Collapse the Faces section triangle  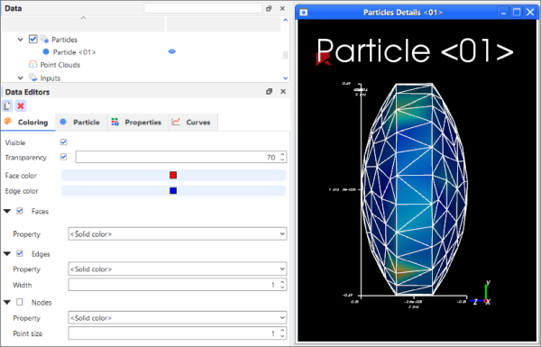pyautogui.click(x=7, y=211)
